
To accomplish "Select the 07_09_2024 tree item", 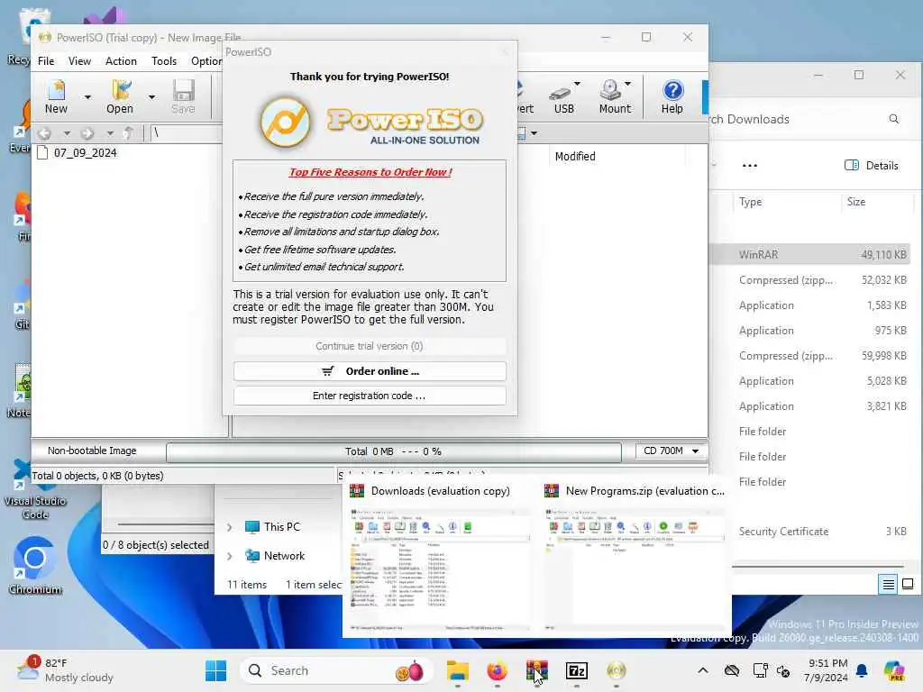I will point(85,153).
